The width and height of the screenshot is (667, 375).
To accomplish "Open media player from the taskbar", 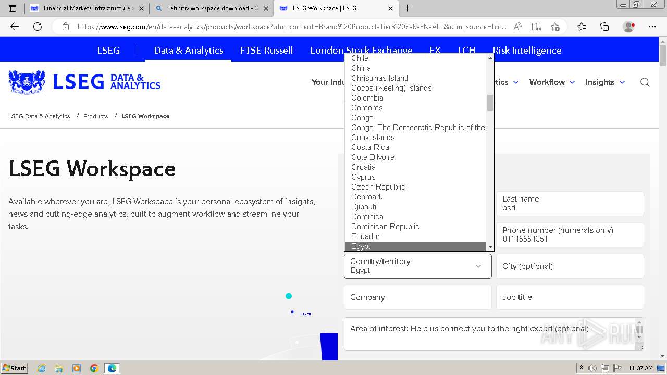I will click(x=77, y=368).
